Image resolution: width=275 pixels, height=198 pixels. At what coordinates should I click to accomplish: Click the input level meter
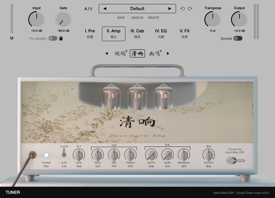(12, 18)
